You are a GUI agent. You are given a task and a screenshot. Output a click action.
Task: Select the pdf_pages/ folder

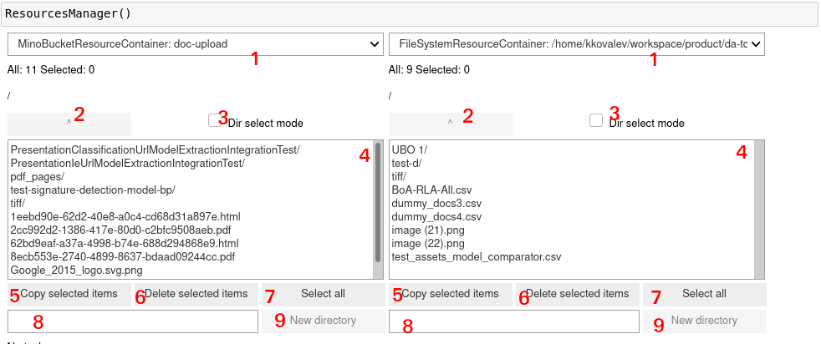click(38, 177)
